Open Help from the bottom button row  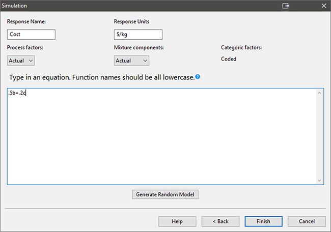[177, 221]
